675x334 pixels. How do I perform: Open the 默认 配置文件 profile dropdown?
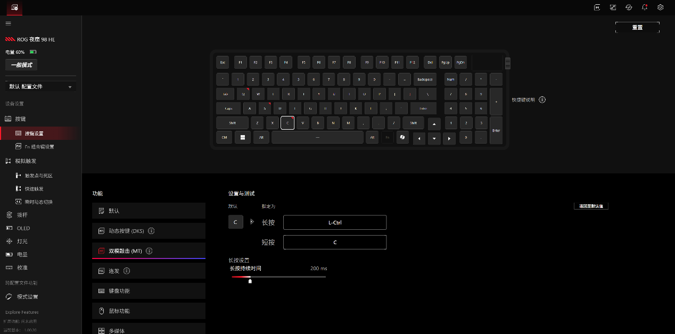click(40, 87)
